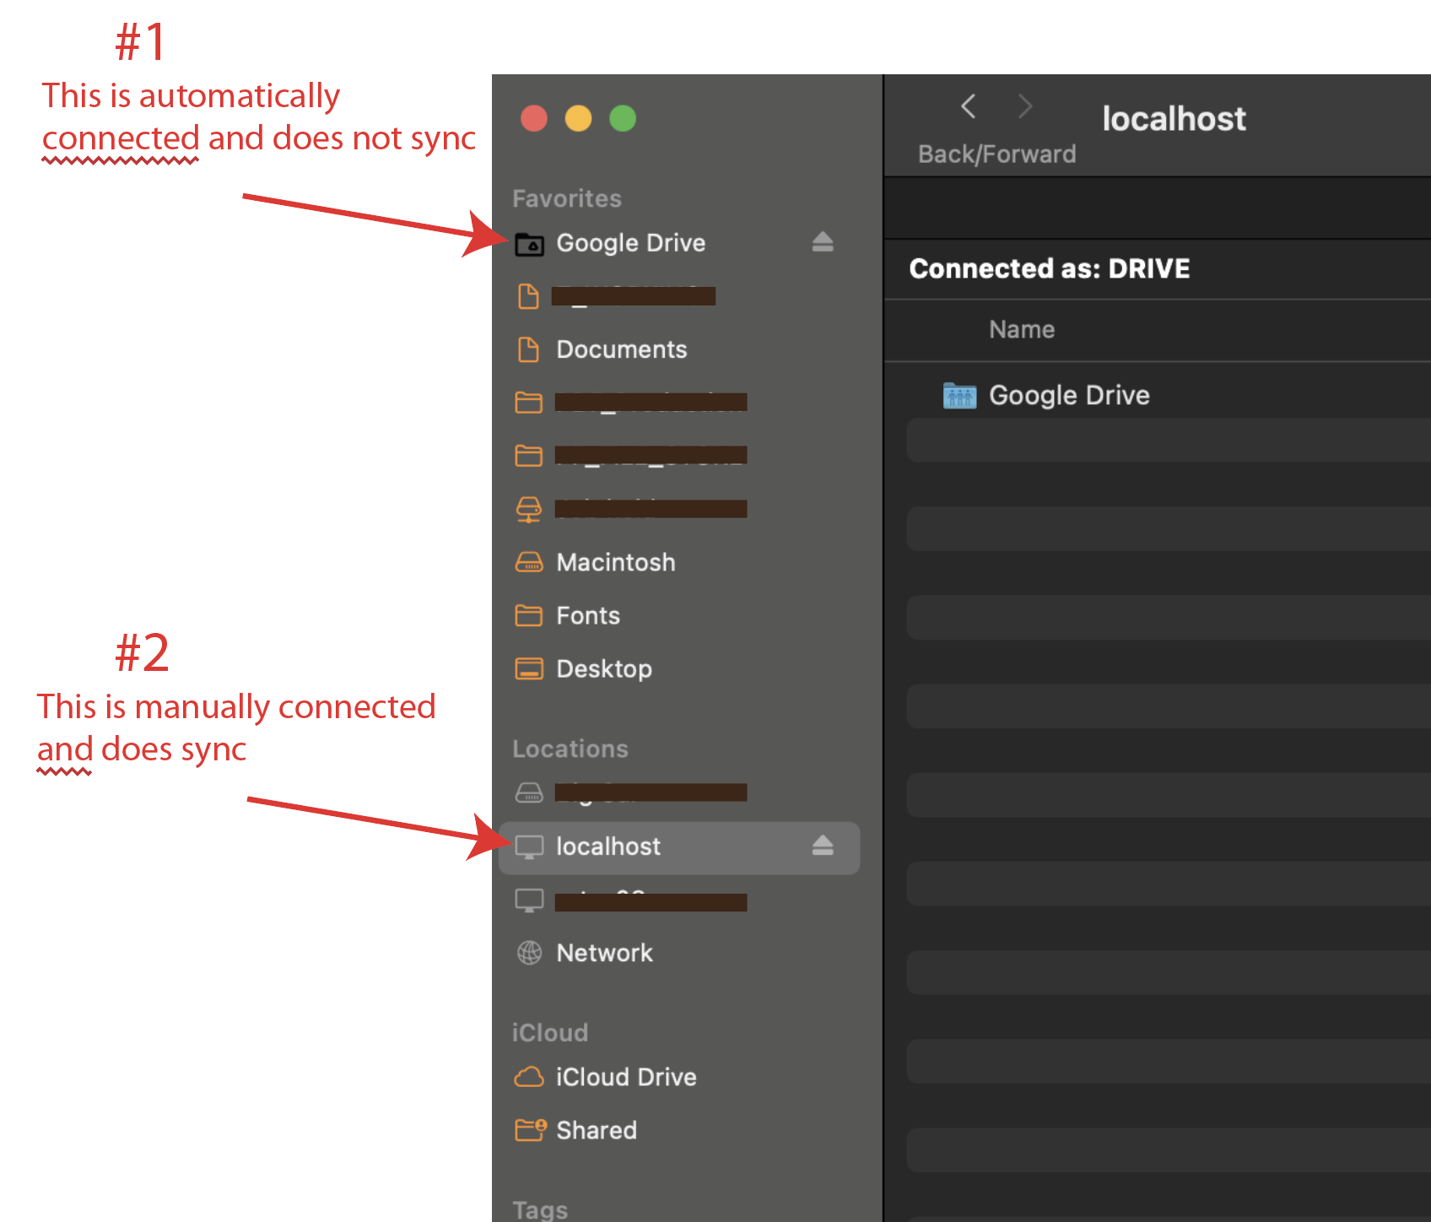
Task: Click the Shared folder icon
Action: (531, 1129)
